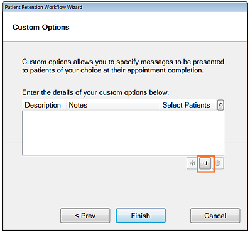The width and height of the screenshot is (250, 232).
Task: Go back with the Prev button
Action: coord(85,216)
